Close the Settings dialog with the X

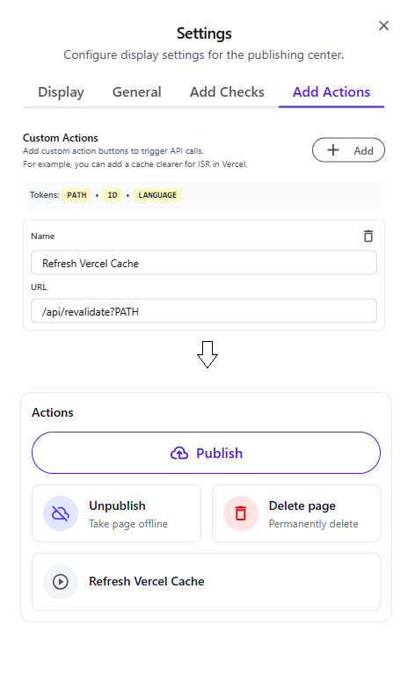[x=383, y=25]
